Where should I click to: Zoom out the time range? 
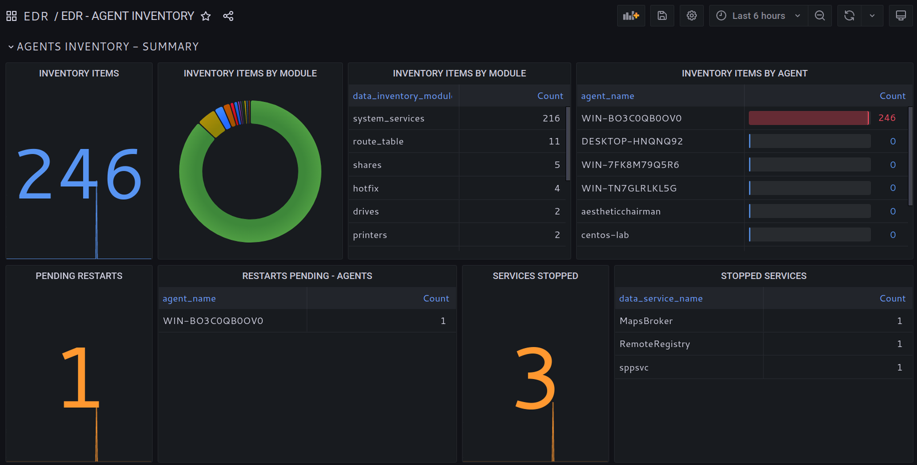820,16
